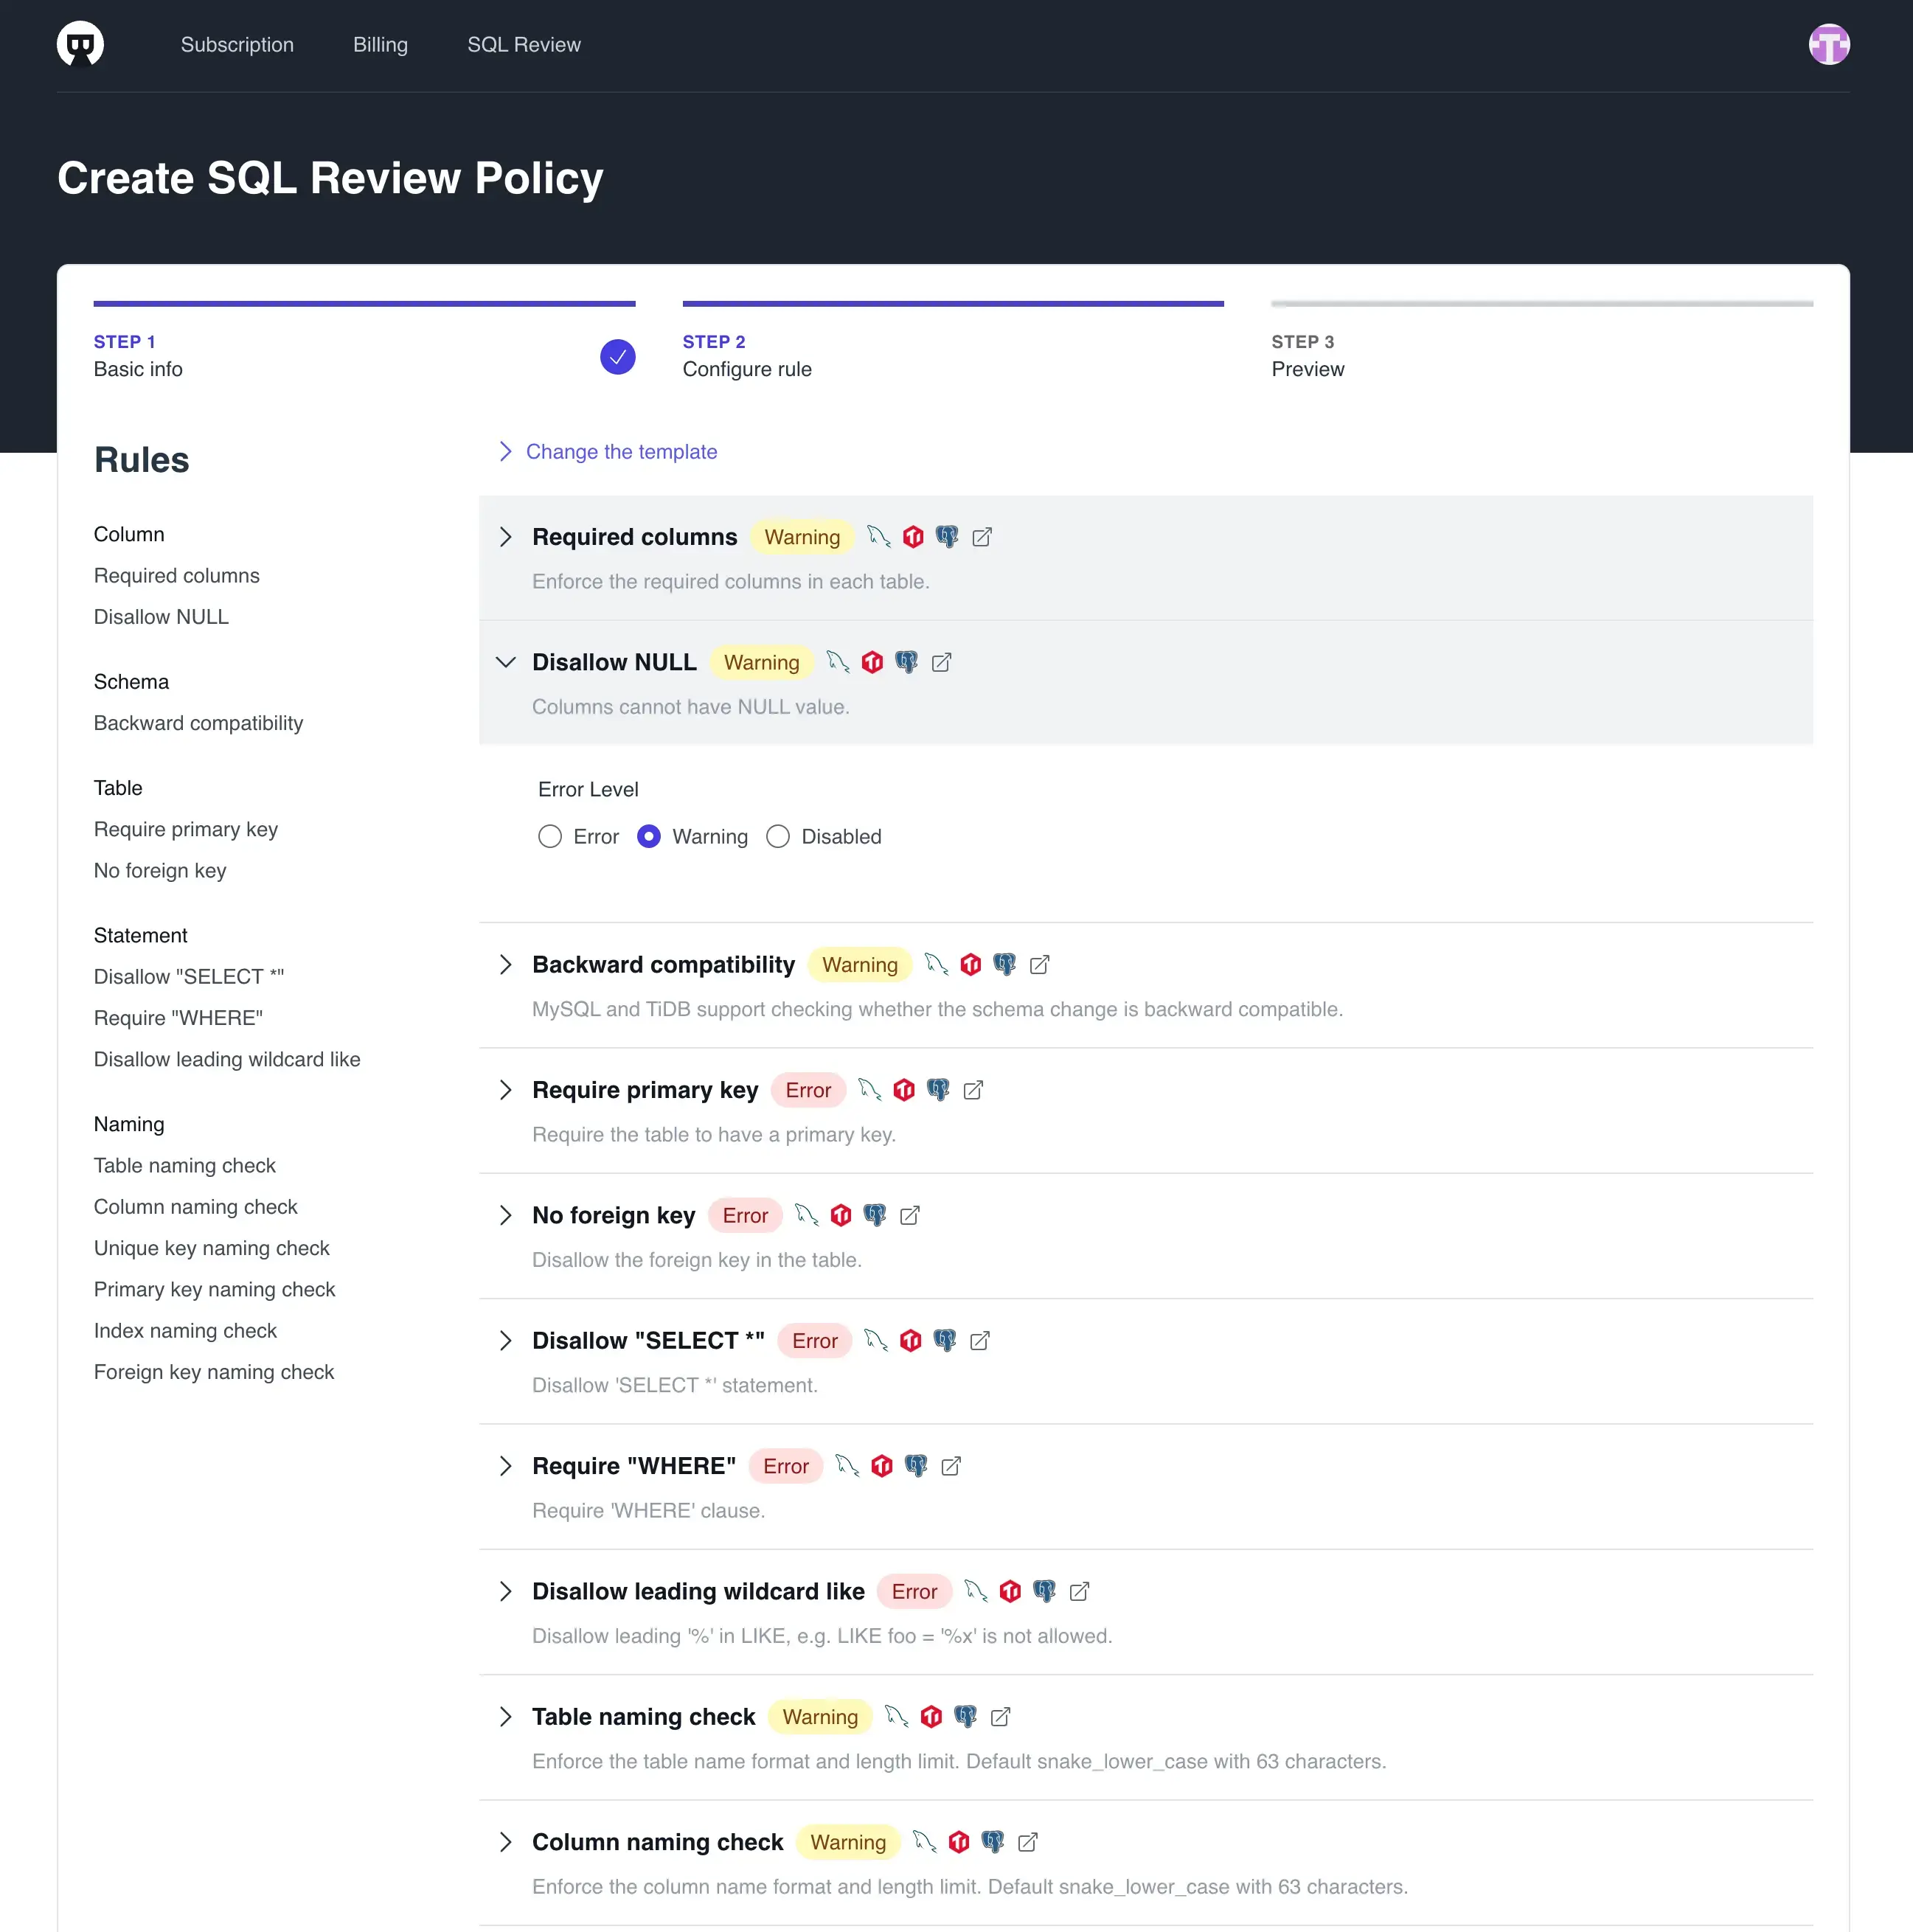Image resolution: width=1913 pixels, height=1932 pixels.
Task: Click the Step 1 progress bar
Action: [364, 303]
